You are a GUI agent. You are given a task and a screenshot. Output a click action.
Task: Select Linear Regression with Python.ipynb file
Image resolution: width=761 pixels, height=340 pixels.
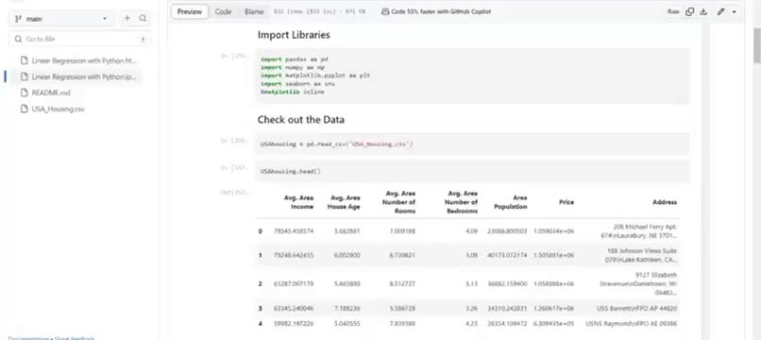(84, 76)
